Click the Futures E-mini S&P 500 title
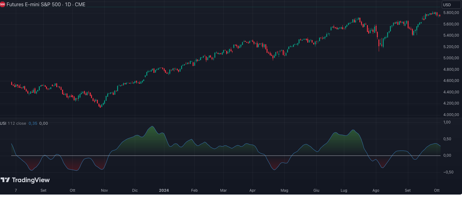 tap(34, 5)
